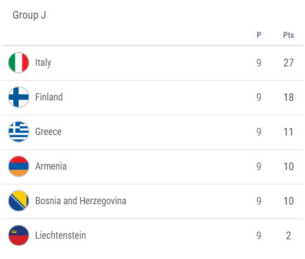Open Bosnia and Herzegovina team name

(x=81, y=201)
